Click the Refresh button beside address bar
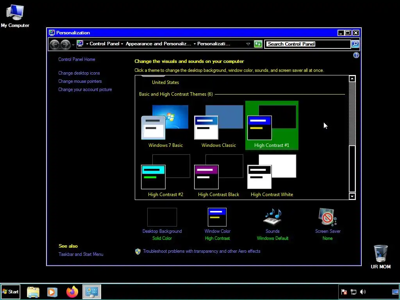The width and height of the screenshot is (400, 300). (x=258, y=44)
